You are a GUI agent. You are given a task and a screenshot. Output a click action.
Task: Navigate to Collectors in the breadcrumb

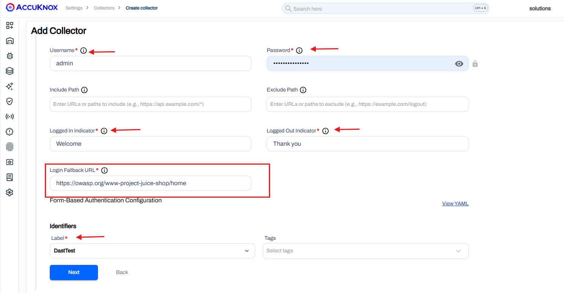point(104,8)
